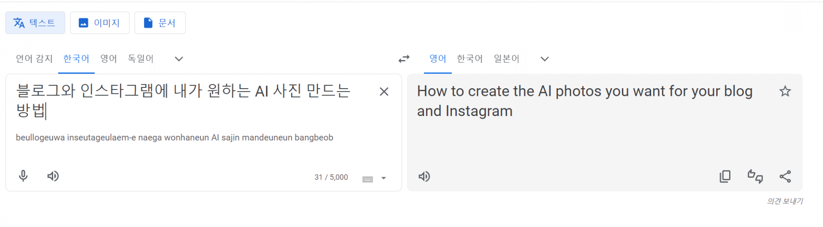Image resolution: width=823 pixels, height=227 pixels.
Task: Switch target language to 일본어
Action: pyautogui.click(x=506, y=59)
